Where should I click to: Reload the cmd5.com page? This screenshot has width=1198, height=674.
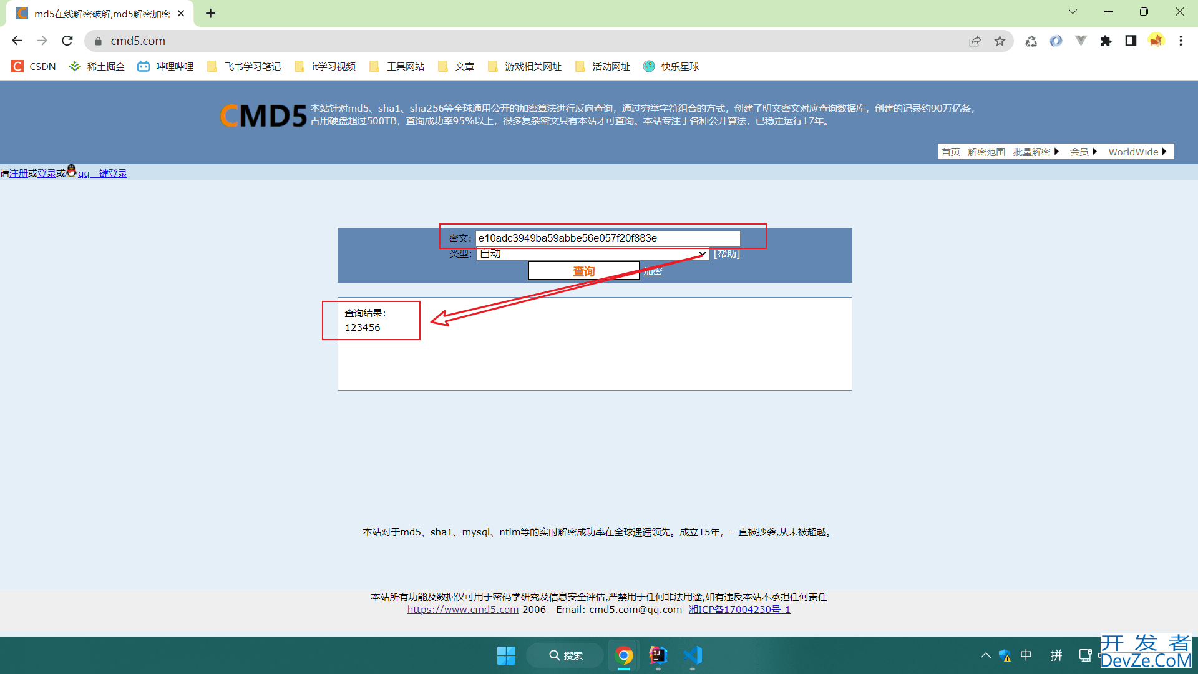67,41
